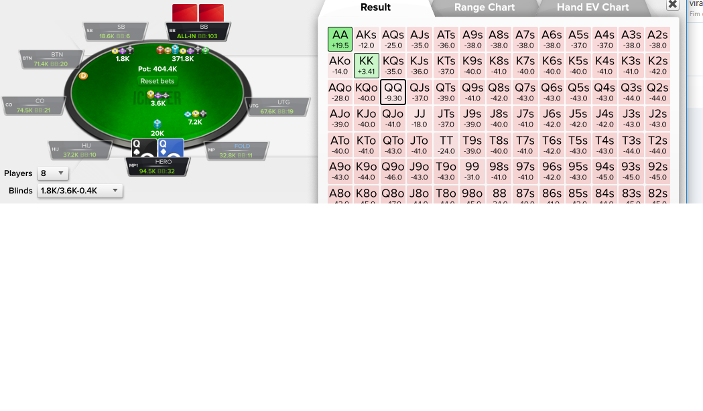Select the 99 hand cell
Viewport: 703px width, 411px height.
click(x=472, y=171)
